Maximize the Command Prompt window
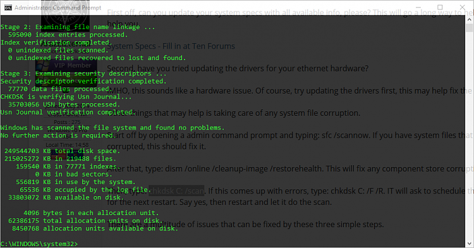The width and height of the screenshot is (474, 248). tap(440, 7)
